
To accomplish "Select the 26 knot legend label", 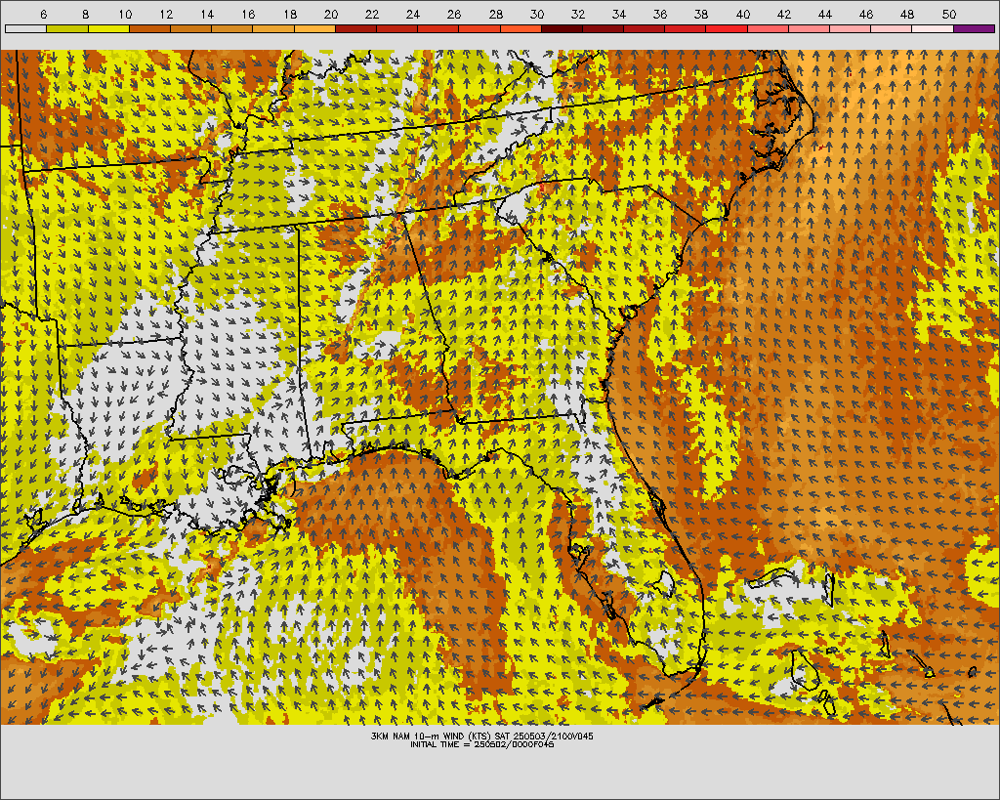I will 454,15.
